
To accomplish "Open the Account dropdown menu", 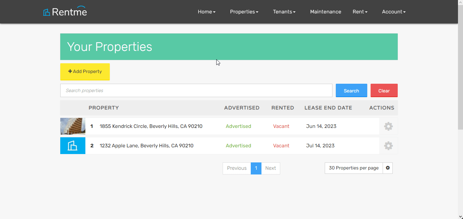I will point(394,11).
